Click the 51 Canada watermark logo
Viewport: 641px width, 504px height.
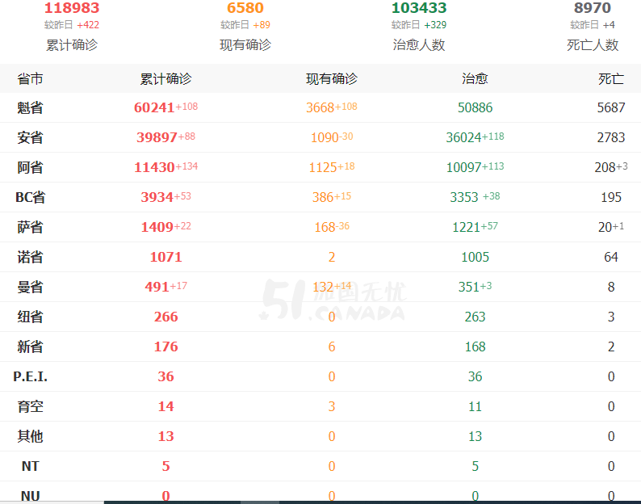click(x=333, y=300)
